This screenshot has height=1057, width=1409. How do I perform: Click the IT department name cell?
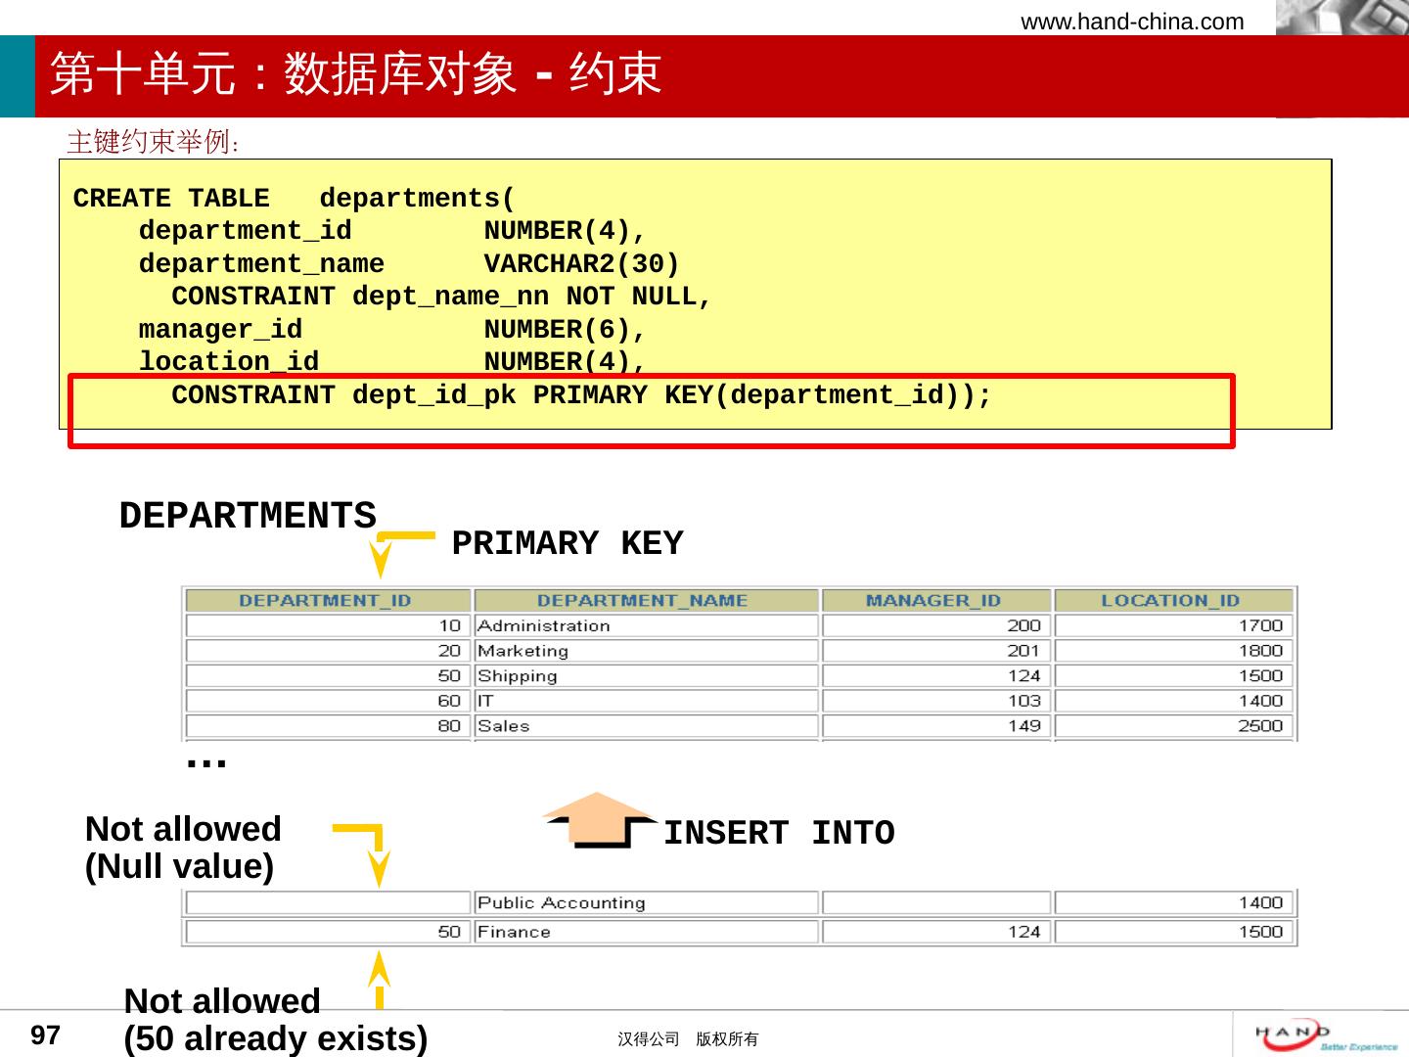pyautogui.click(x=646, y=701)
